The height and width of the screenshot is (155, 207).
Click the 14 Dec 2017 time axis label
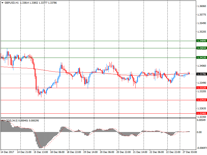point(8,152)
